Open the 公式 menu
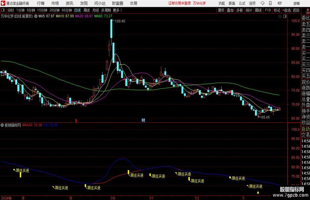This screenshot has width=310, height=200. click(242, 3)
